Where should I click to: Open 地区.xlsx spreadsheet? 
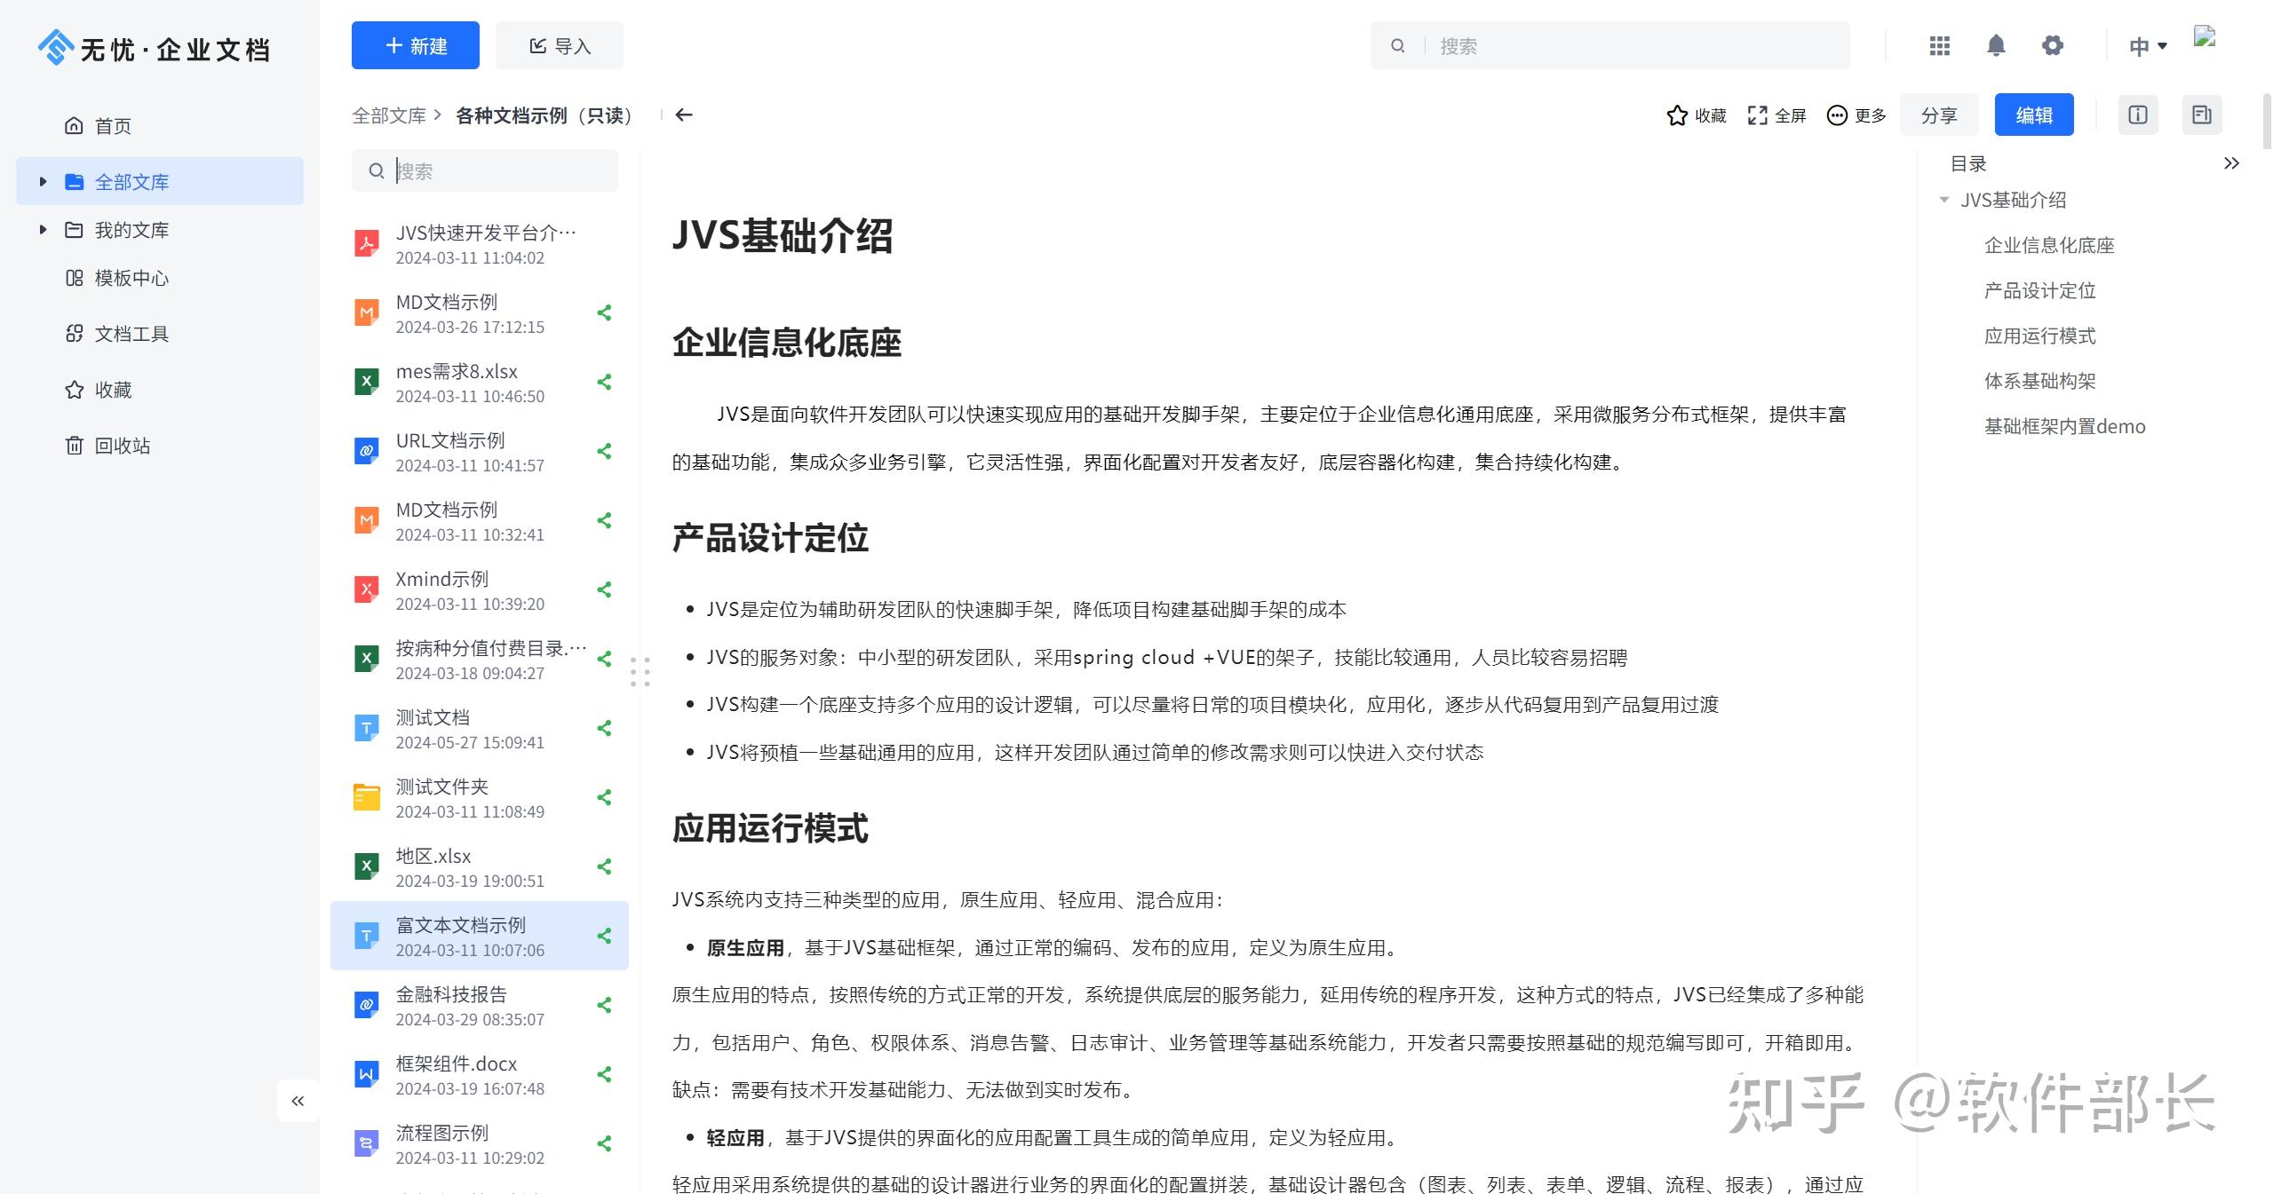coord(480,866)
